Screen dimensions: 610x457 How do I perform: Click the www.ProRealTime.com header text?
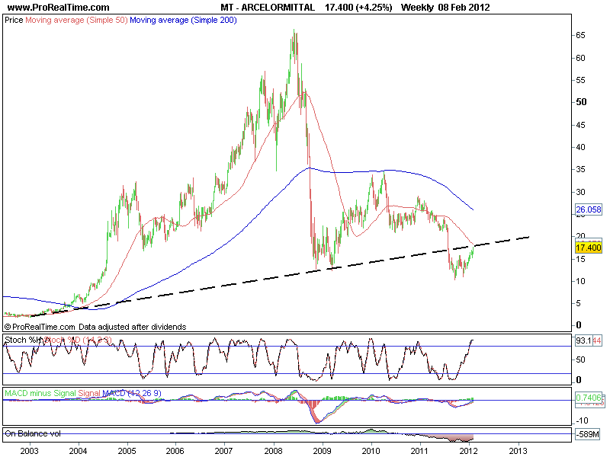59,8
